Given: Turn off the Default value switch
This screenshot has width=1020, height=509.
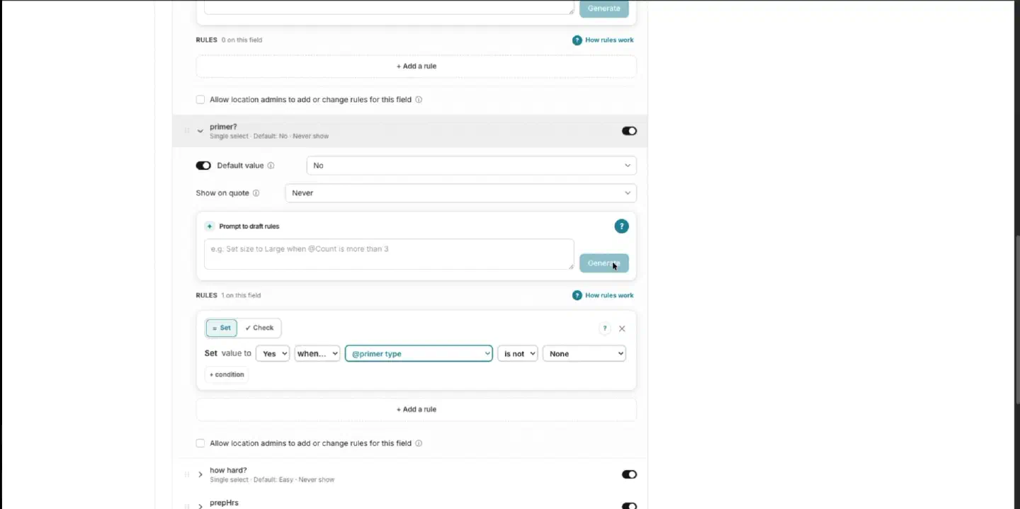Looking at the screenshot, I should [203, 166].
